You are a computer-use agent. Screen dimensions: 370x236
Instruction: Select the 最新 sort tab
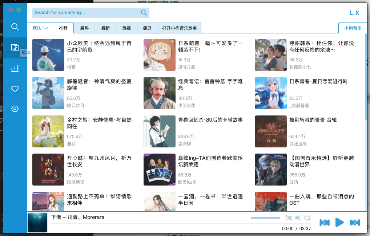(x=105, y=28)
